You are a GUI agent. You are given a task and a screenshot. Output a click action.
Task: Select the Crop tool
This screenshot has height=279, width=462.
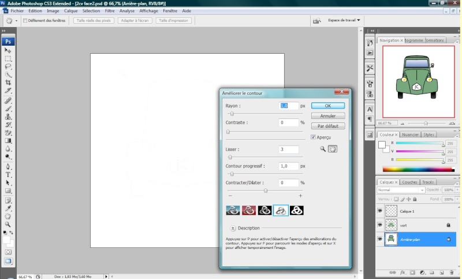[x=8, y=83]
